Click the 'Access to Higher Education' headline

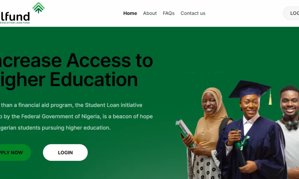[x=76, y=70]
